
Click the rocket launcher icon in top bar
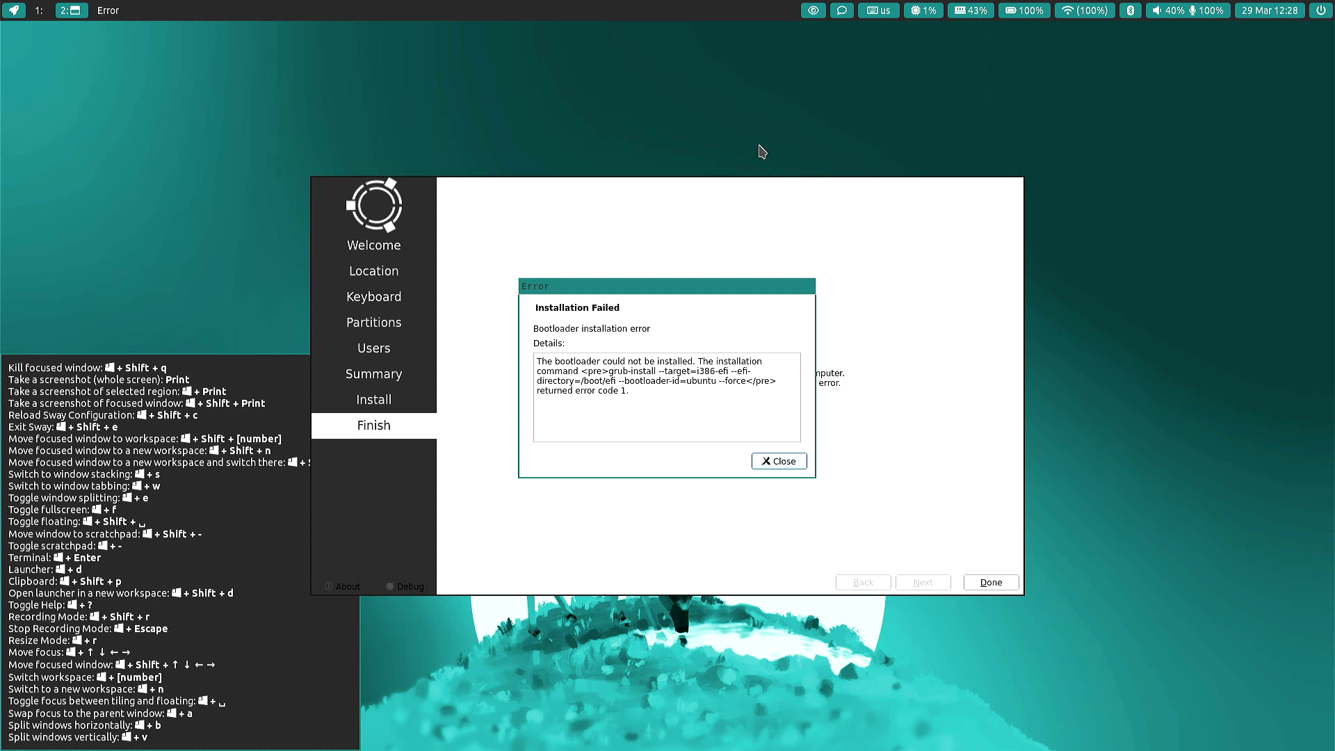tap(13, 10)
